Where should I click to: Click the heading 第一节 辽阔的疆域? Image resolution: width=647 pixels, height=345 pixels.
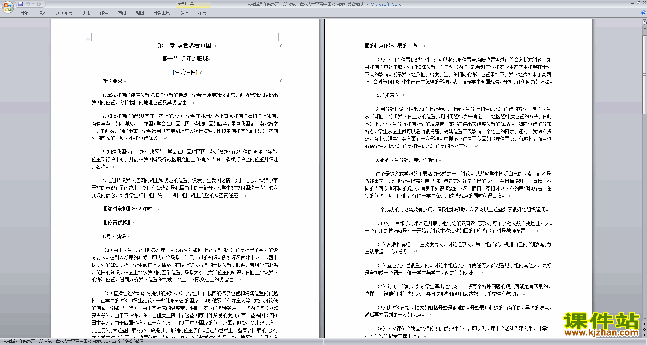click(x=185, y=59)
